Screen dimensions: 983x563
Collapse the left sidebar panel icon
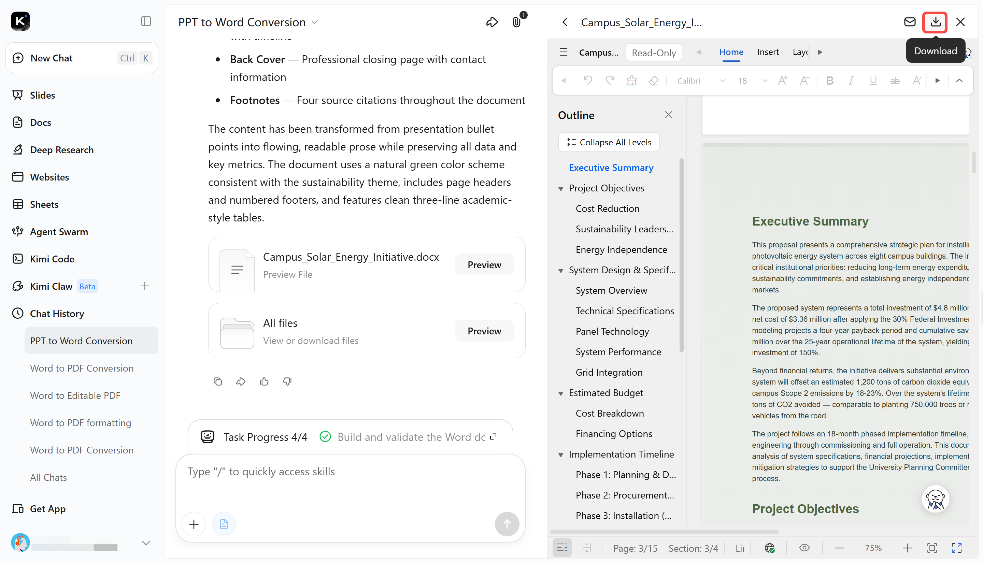[146, 21]
